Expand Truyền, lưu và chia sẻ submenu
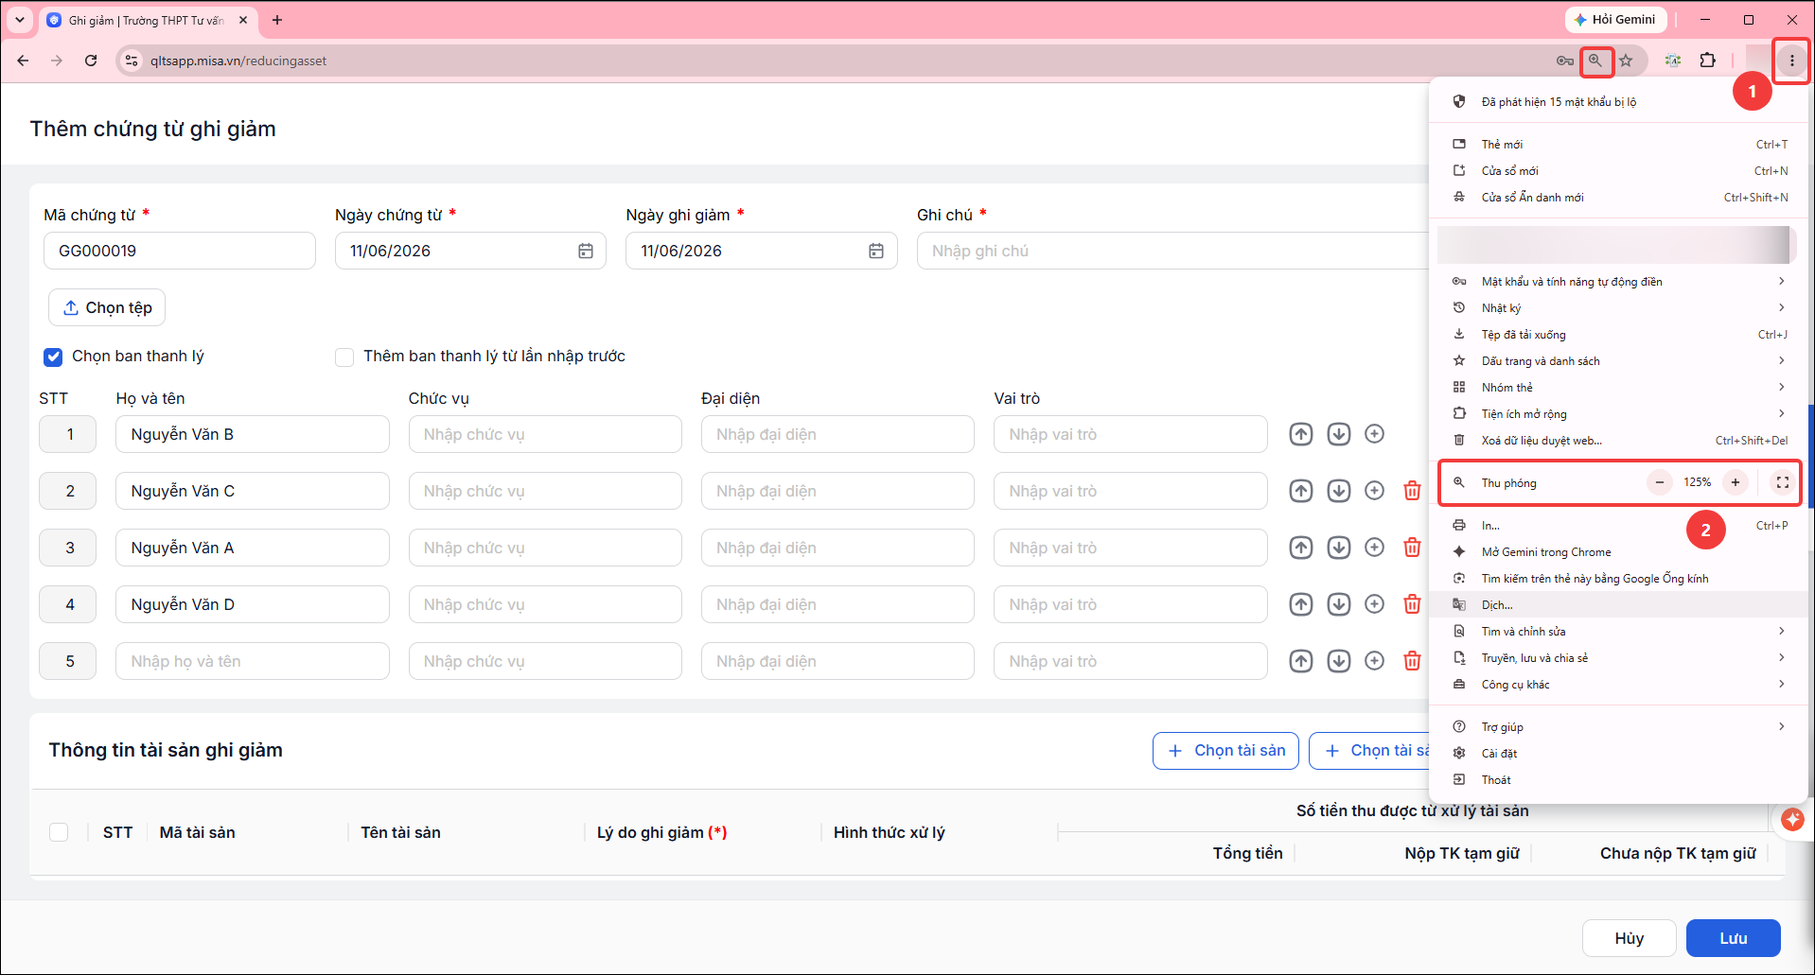 coord(1618,657)
